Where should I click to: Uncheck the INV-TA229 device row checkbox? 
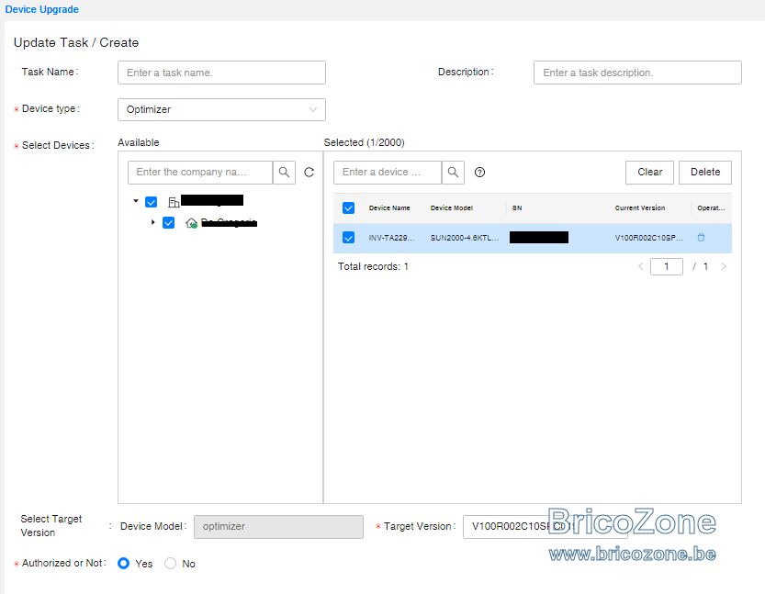pyautogui.click(x=348, y=238)
